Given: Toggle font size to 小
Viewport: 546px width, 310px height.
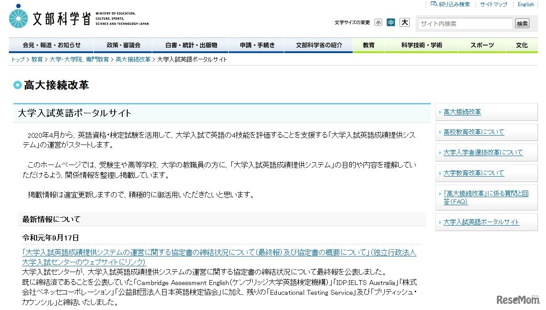Looking at the screenshot, I should coord(378,22).
